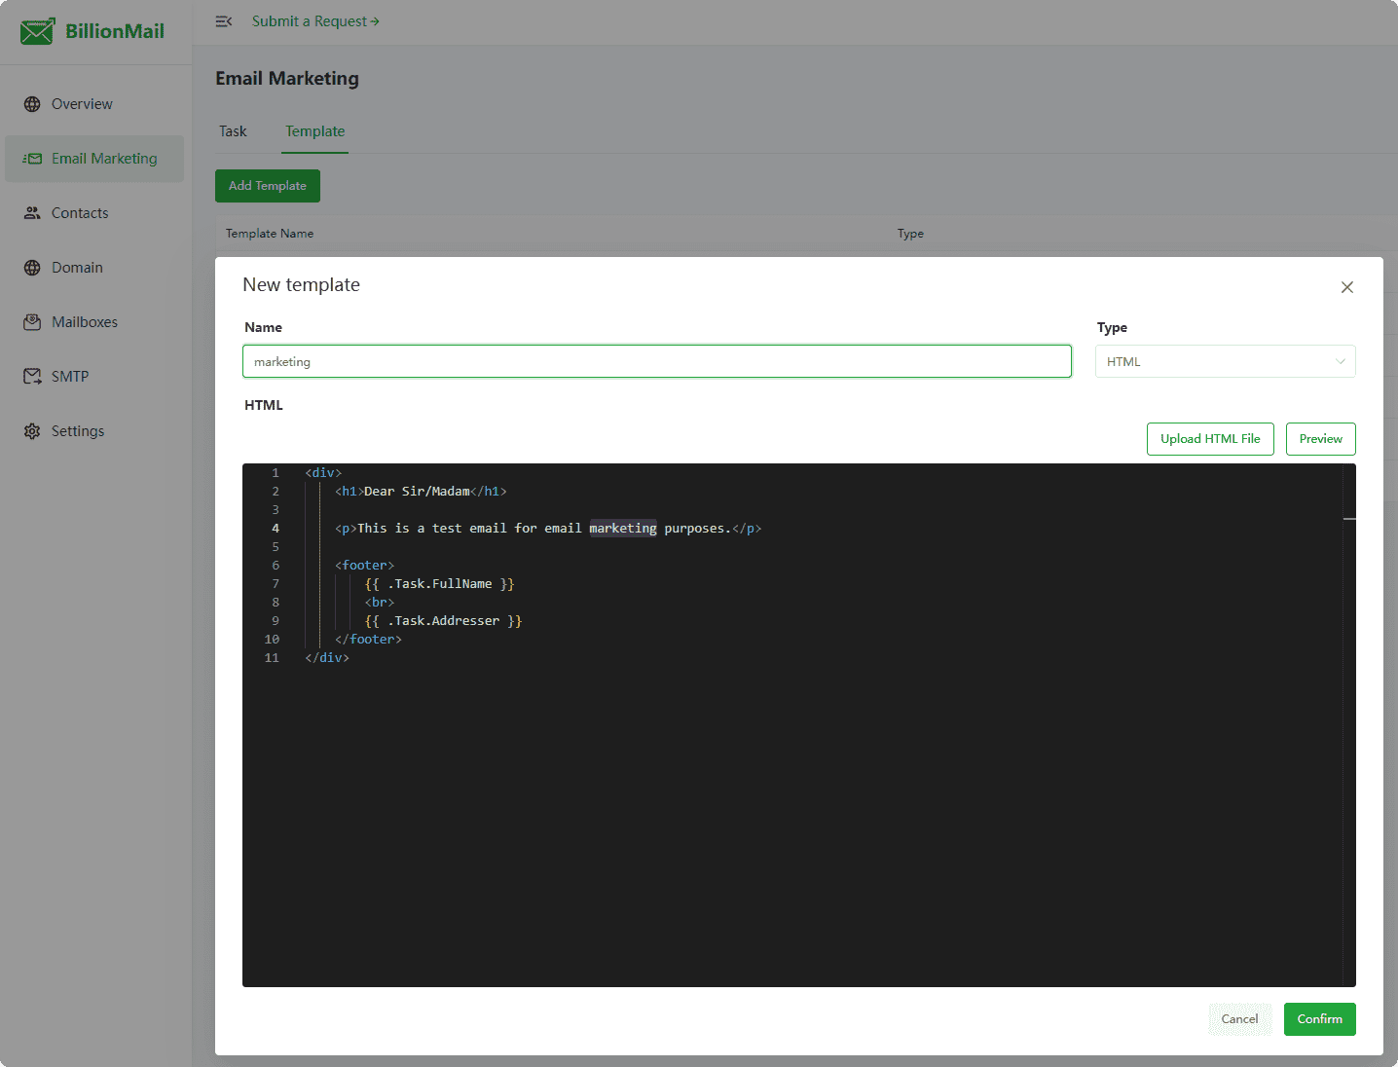Collapse the sidebar with the menu icon
The image size is (1398, 1067).
(224, 21)
